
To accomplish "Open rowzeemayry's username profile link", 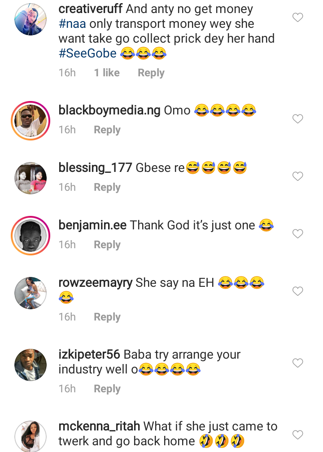I will click(95, 282).
